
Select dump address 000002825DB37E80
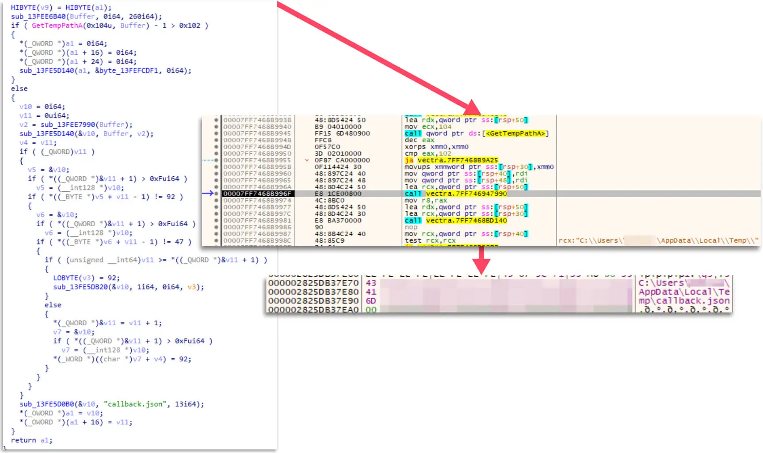point(313,292)
